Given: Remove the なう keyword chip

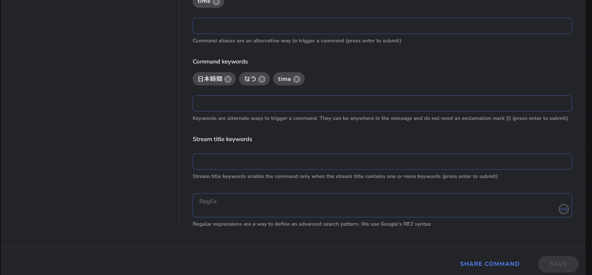Looking at the screenshot, I should (262, 79).
